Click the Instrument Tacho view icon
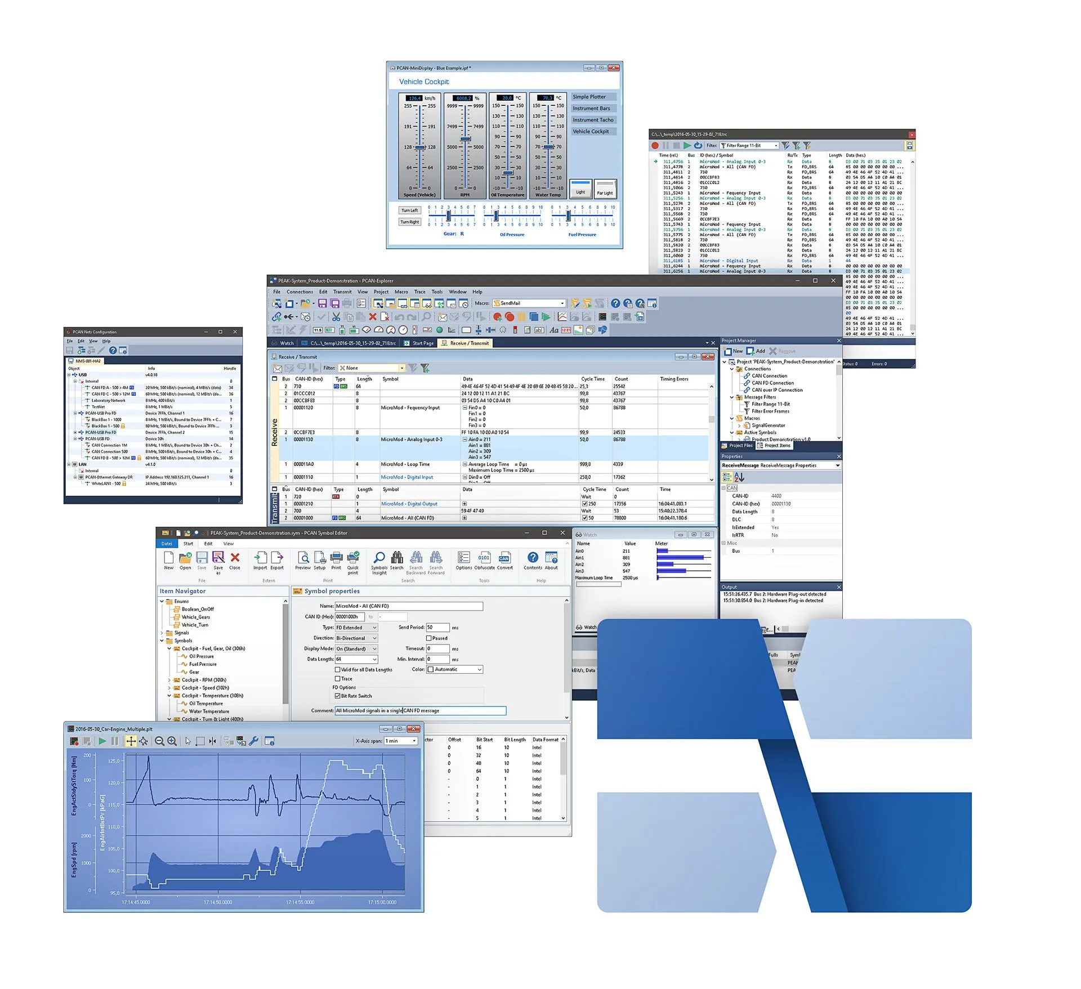The height and width of the screenshot is (989, 1081). click(x=598, y=127)
